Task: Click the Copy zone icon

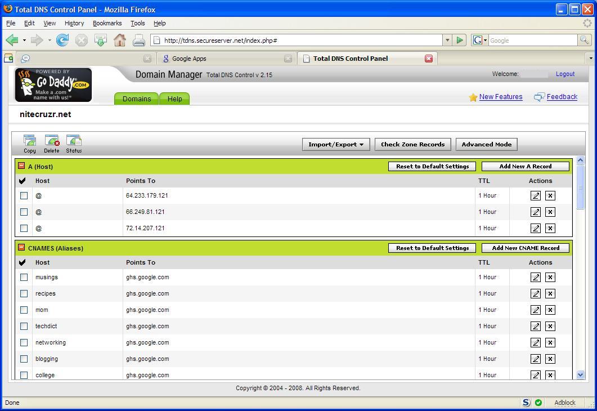Action: pyautogui.click(x=30, y=144)
